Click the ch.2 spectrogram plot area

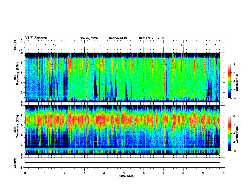122,130
